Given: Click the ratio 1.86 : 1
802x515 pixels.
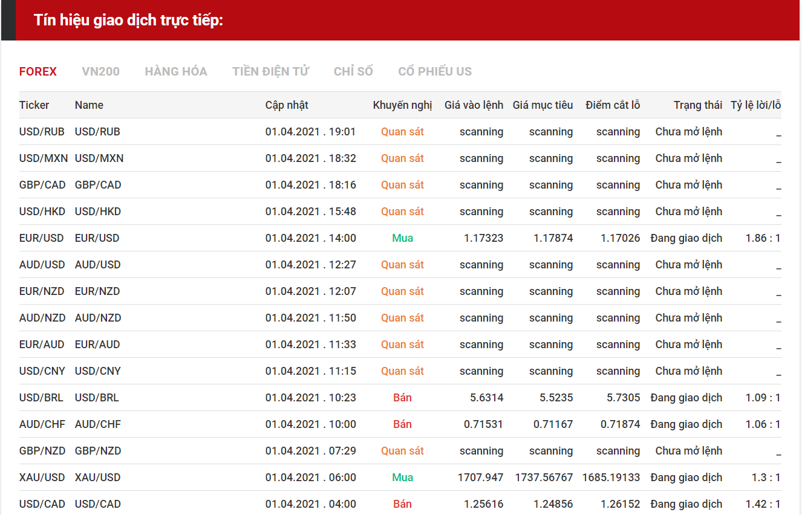Looking at the screenshot, I should pos(763,238).
